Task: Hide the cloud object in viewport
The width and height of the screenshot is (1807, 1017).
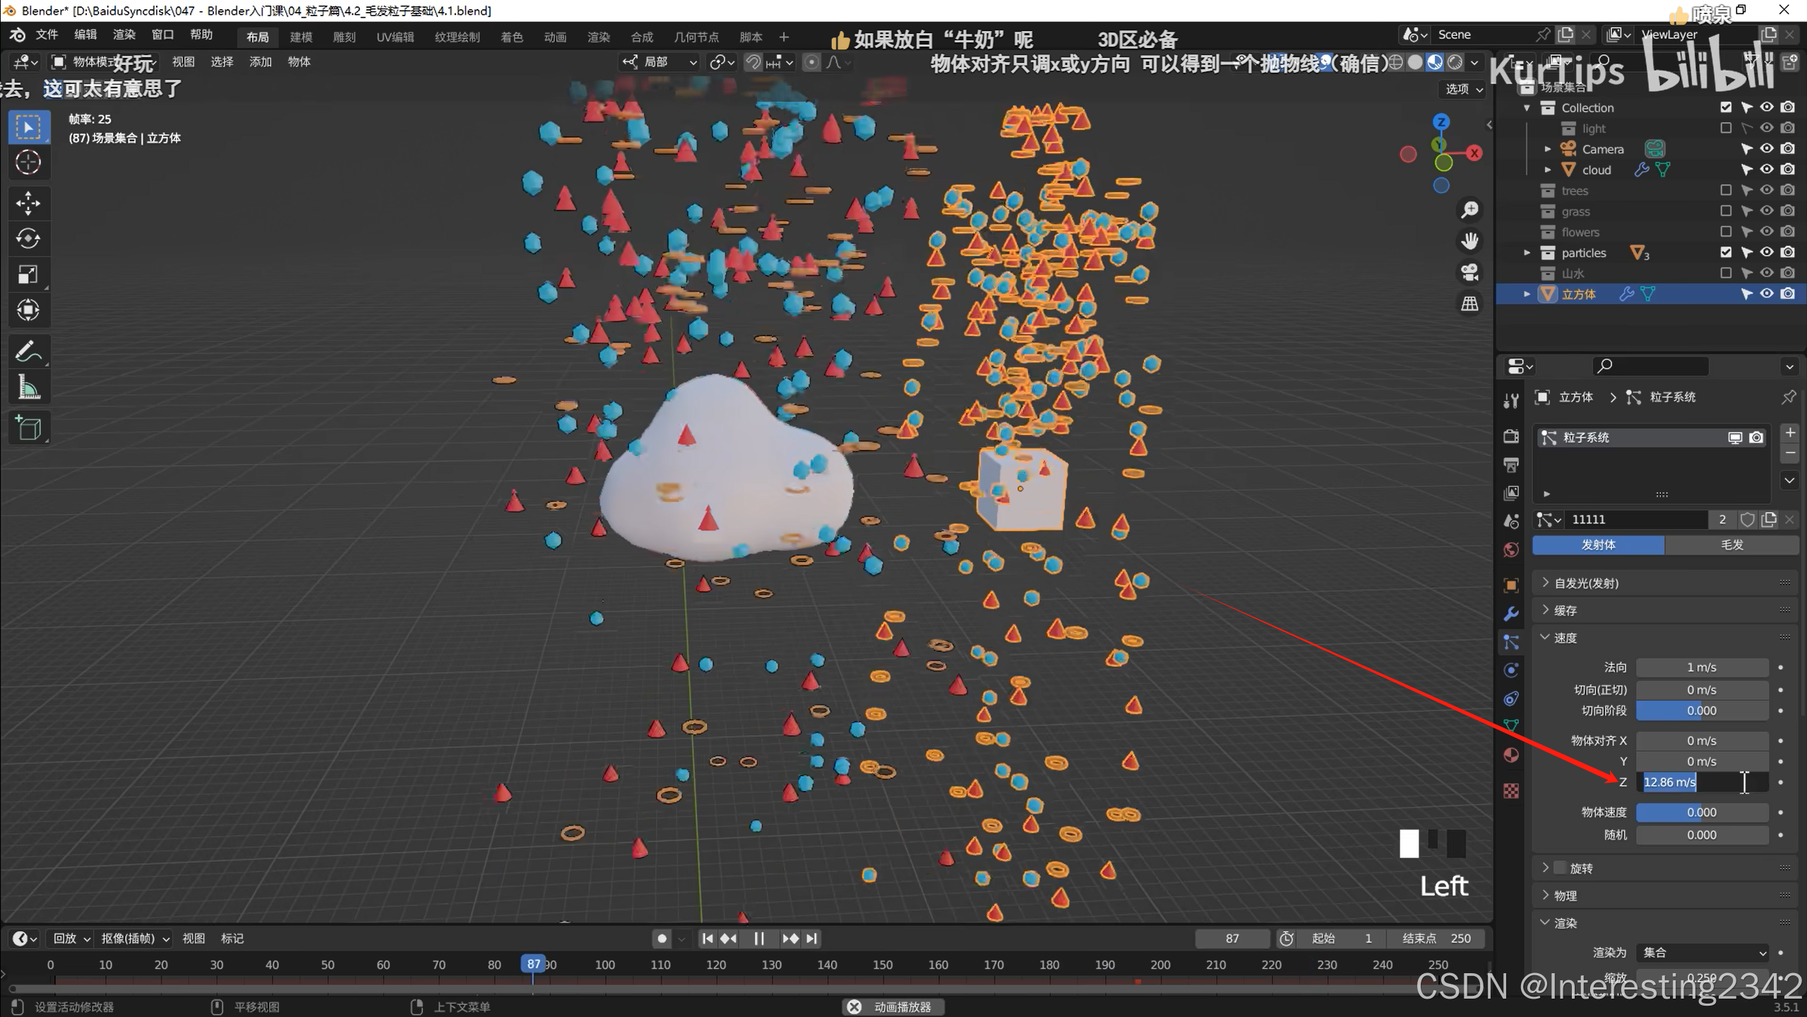Action: tap(1766, 169)
